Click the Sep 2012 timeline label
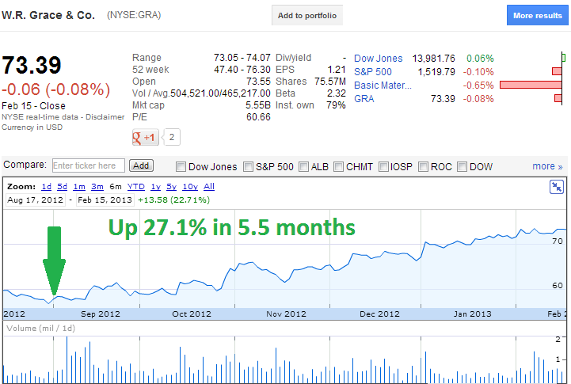The height and width of the screenshot is (384, 571). [x=101, y=314]
